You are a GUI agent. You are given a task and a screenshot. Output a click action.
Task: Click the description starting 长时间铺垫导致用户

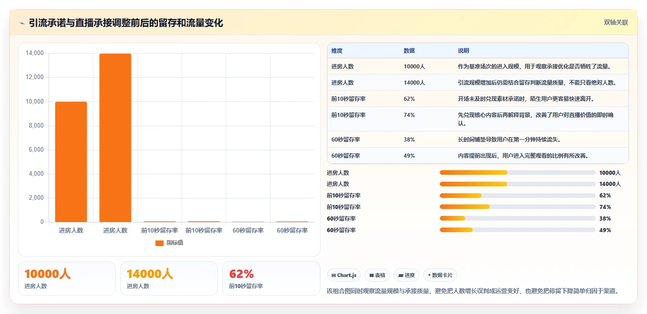[x=509, y=140]
